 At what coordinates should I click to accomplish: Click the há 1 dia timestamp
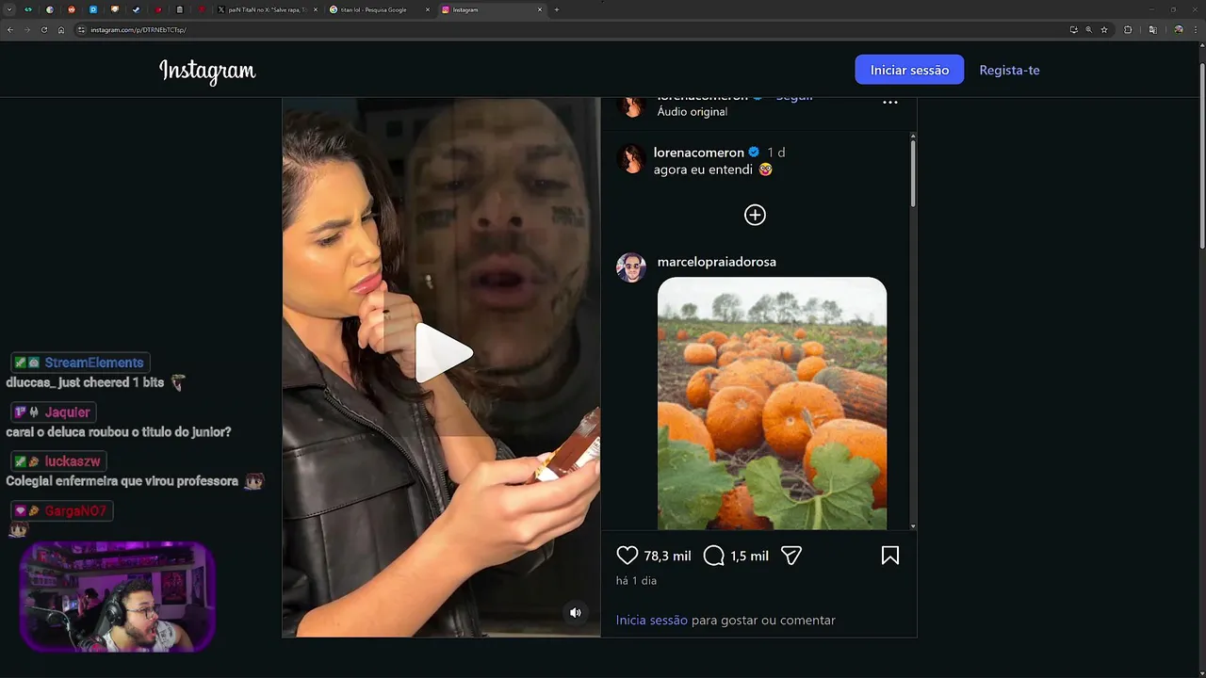point(636,580)
